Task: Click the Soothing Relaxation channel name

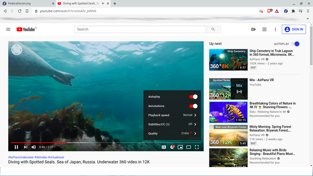Action: point(263,158)
